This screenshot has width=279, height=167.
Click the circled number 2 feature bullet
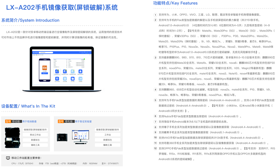155,20
